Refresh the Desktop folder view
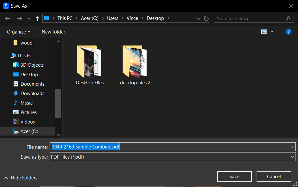Screen dimensions: 298x187 (206, 18)
